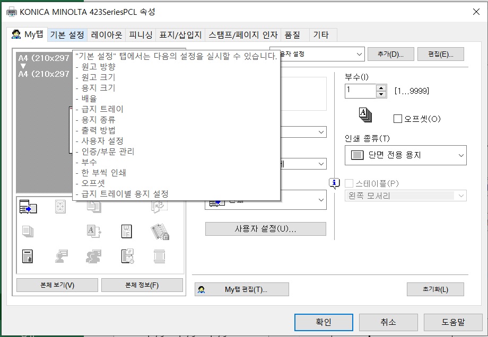
Task: Click the tooltip line '- 한 부씩 인쇄'
Action: click(101, 173)
